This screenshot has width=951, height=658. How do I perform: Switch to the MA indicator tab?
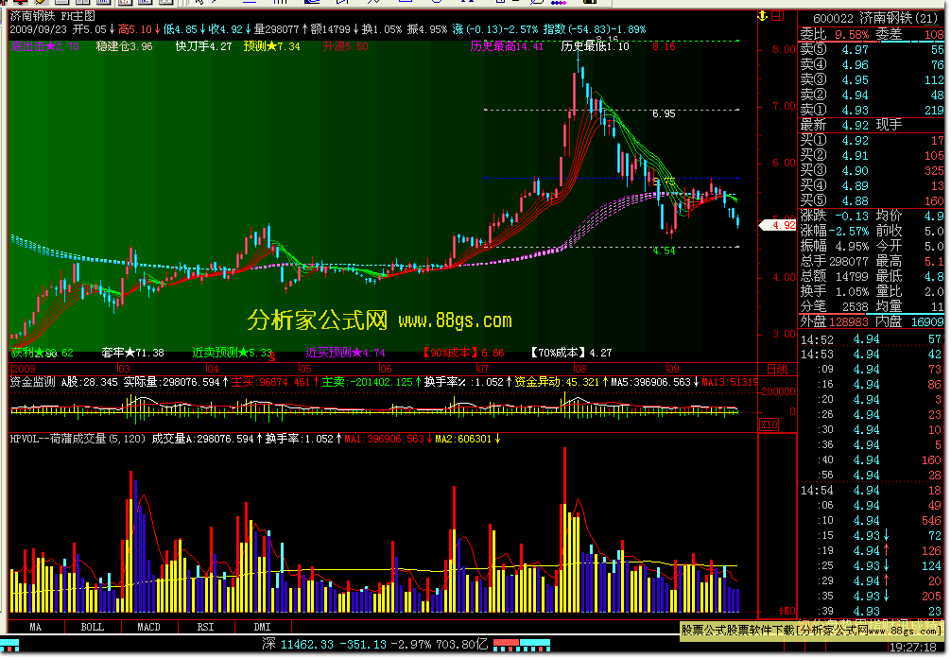click(x=36, y=627)
